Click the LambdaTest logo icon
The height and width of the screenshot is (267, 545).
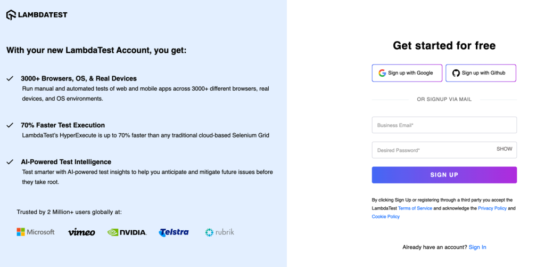[11, 15]
